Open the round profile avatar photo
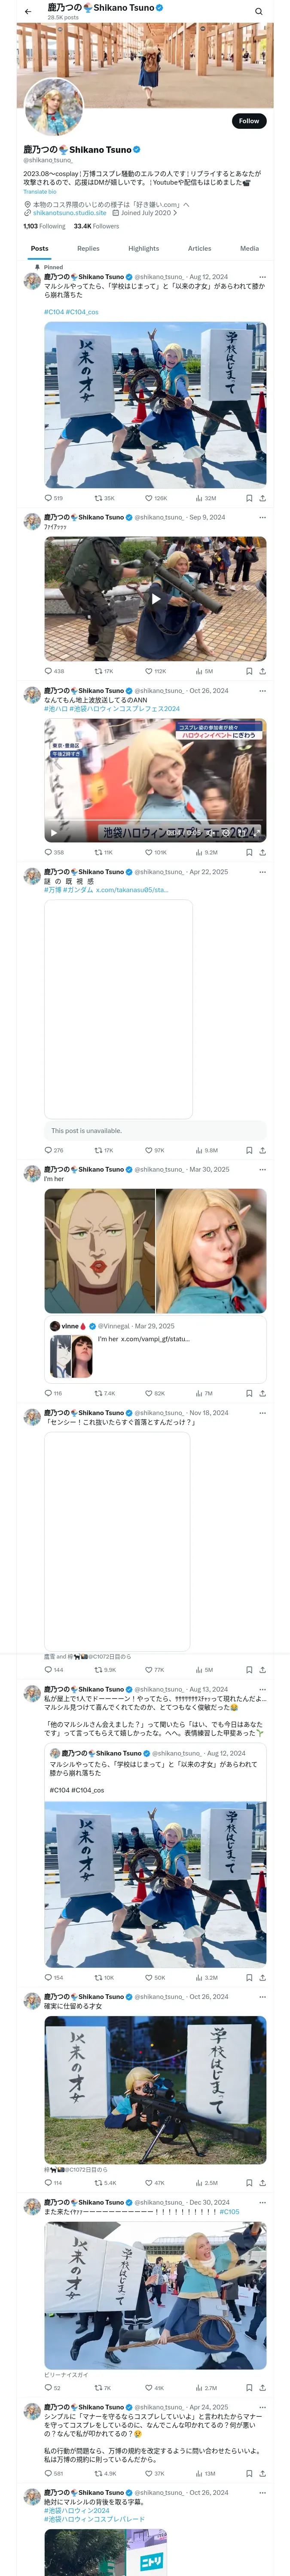This screenshot has height=2576, width=290. tap(54, 106)
